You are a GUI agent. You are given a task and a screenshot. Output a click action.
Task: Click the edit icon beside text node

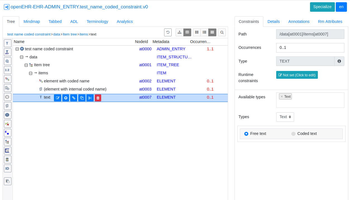(x=58, y=98)
